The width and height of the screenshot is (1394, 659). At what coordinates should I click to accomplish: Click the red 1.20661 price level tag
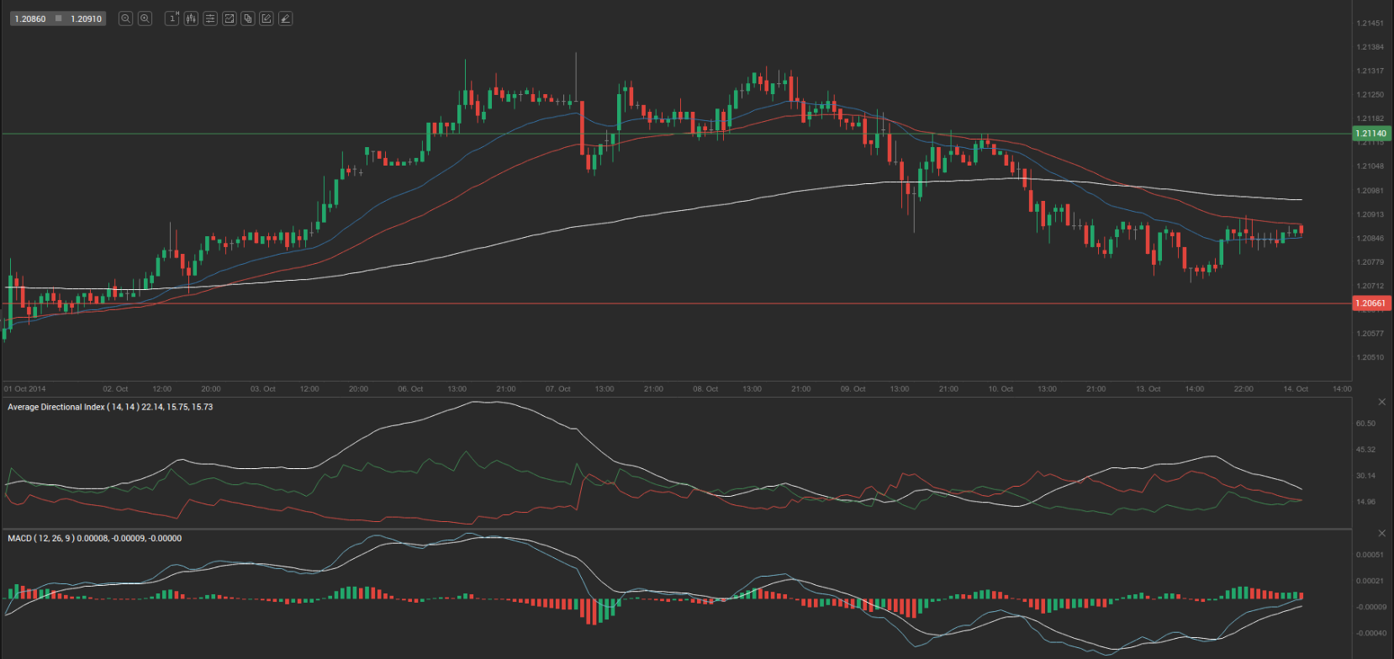click(x=1370, y=303)
